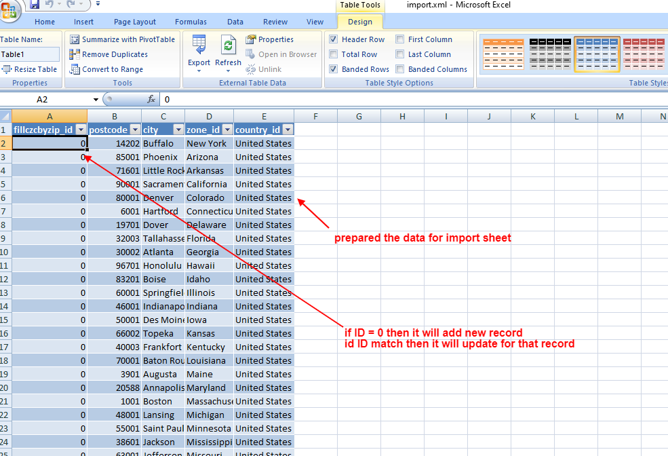668x456 pixels.
Task: Open the Page Layout tab
Action: click(x=135, y=22)
